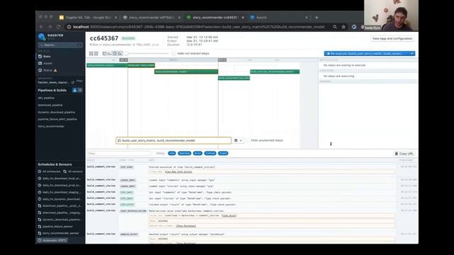
Task: Open the Status icon in sidebar
Action: click(x=40, y=70)
